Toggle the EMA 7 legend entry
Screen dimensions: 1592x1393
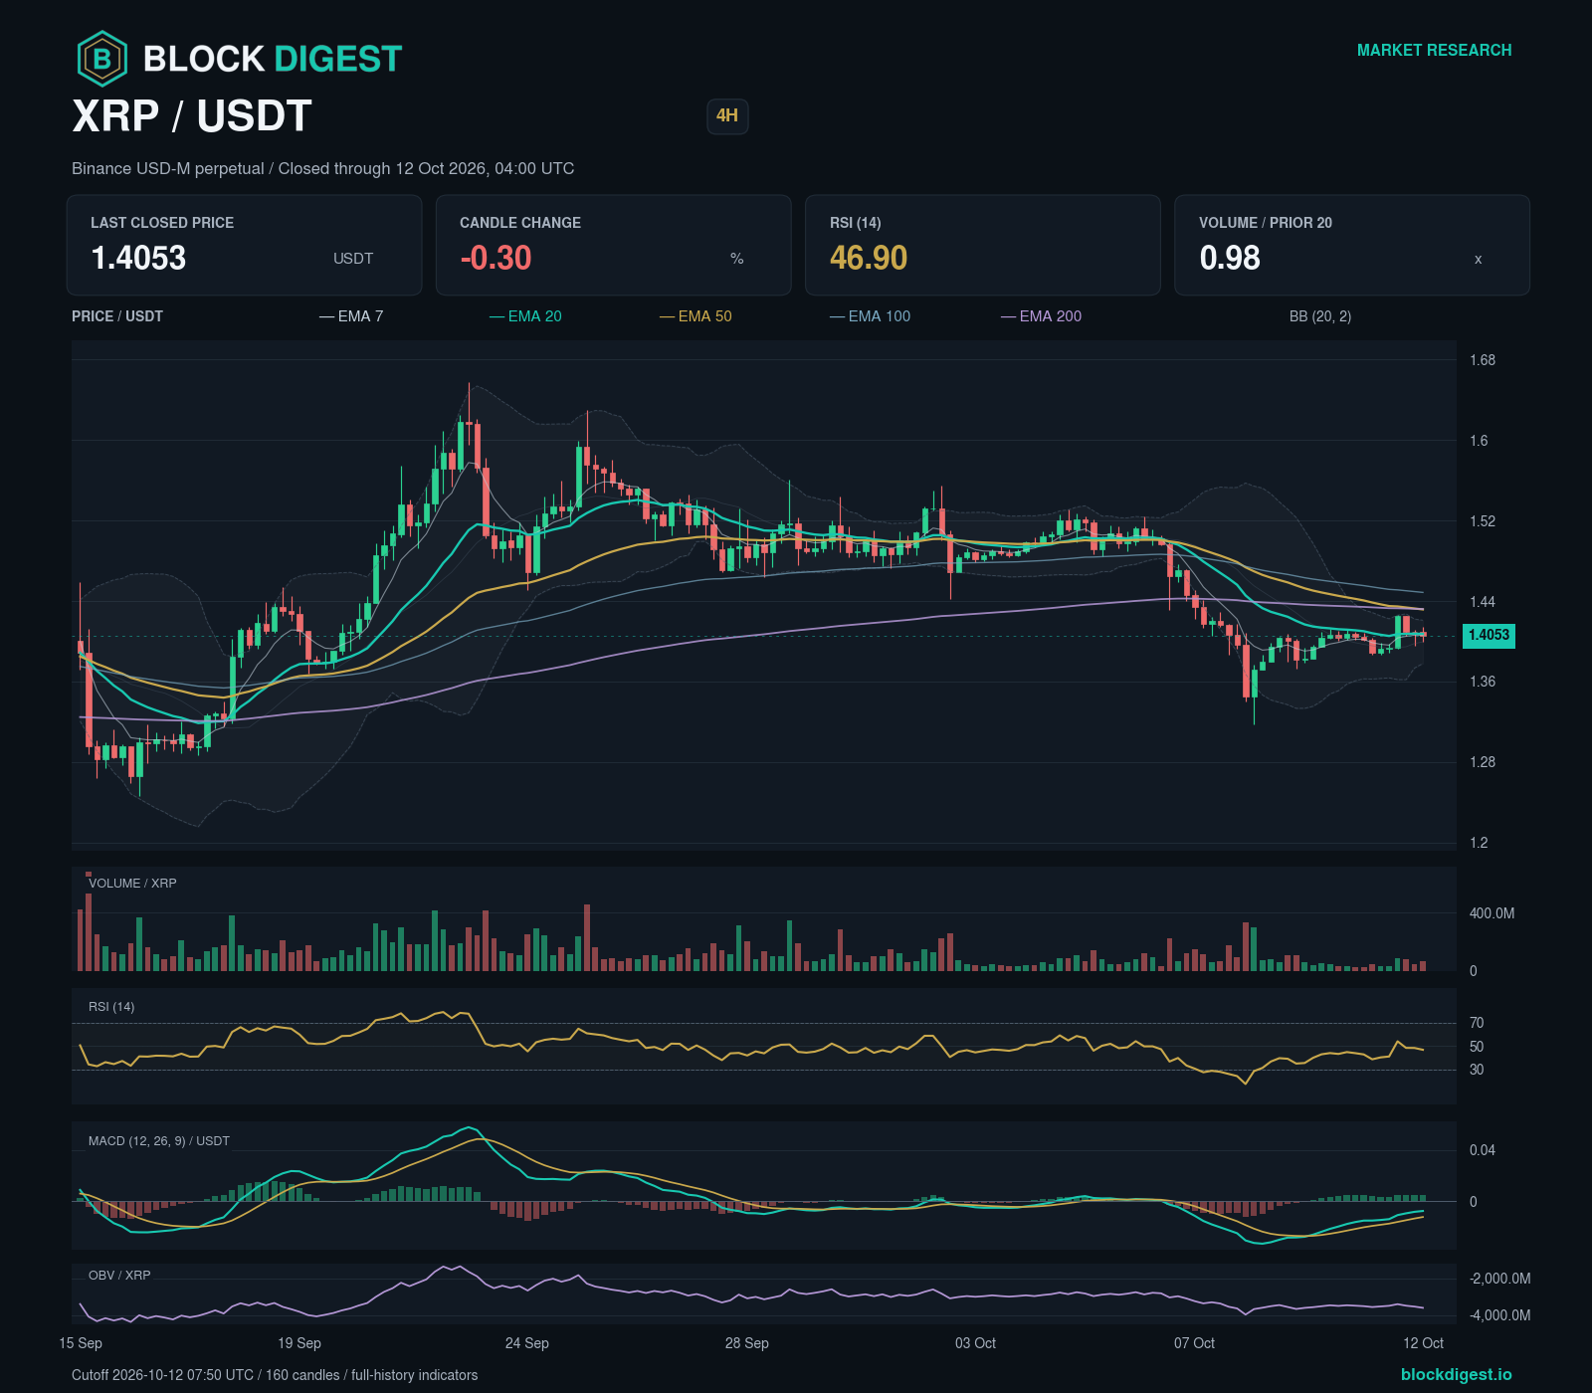351,316
